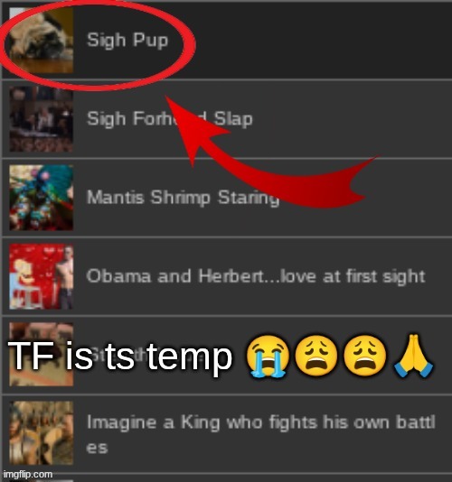Open the Obama and Herbert thumbnail image

click(41, 276)
